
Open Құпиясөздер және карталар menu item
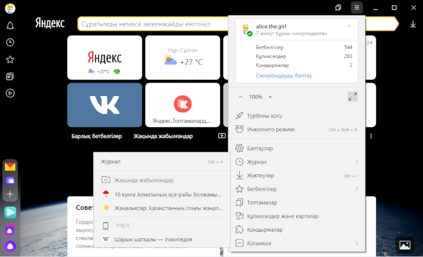297,216
